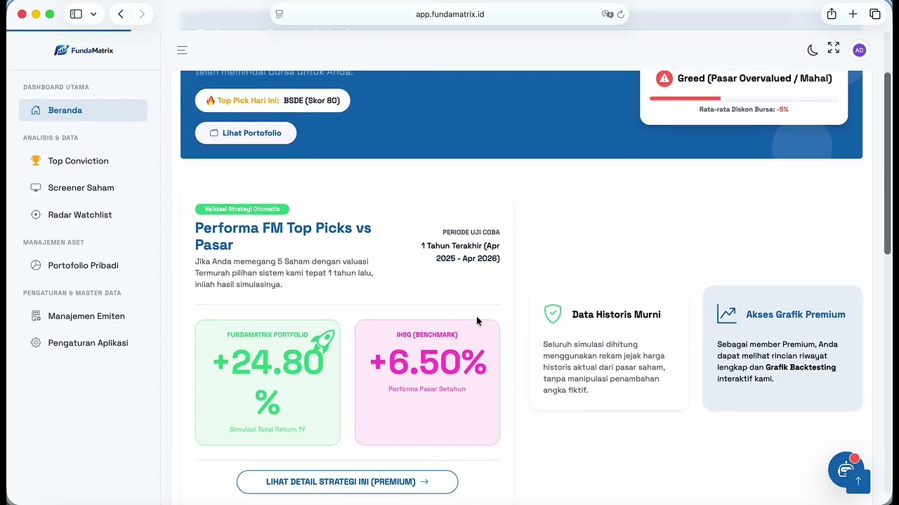Reload the page with refresh icon
Screen dimensions: 899x505
pyautogui.click(x=621, y=14)
